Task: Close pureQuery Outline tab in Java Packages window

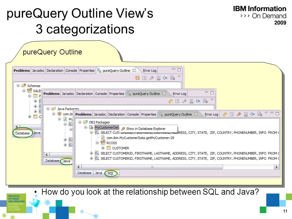Action: point(164,93)
